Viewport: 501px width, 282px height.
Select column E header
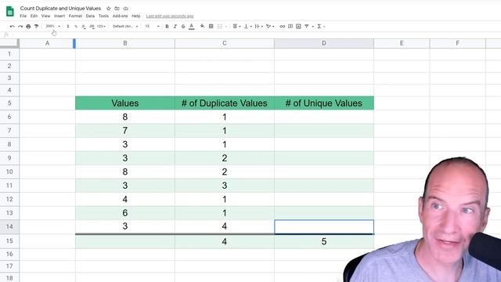[402, 43]
